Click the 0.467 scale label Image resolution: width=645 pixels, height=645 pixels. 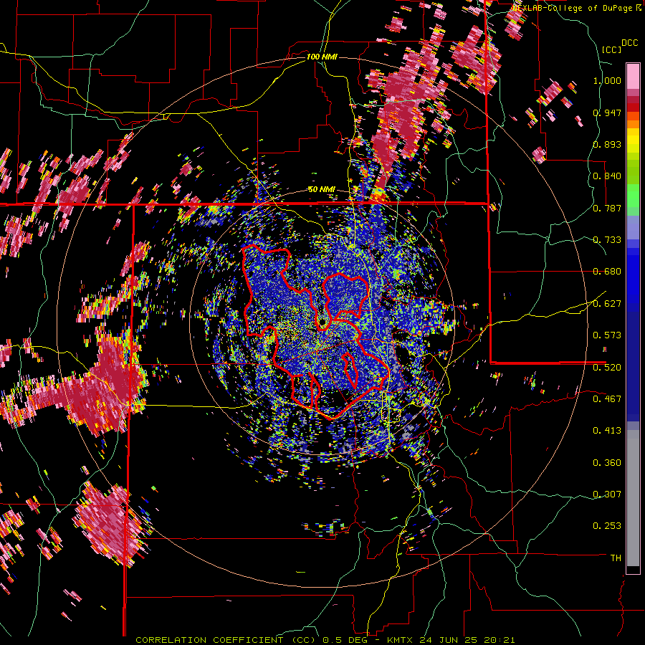click(607, 398)
